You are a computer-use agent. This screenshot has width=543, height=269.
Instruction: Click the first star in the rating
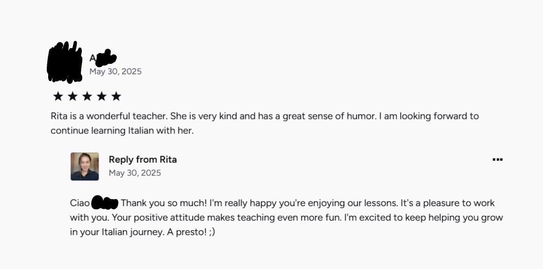tap(58, 97)
